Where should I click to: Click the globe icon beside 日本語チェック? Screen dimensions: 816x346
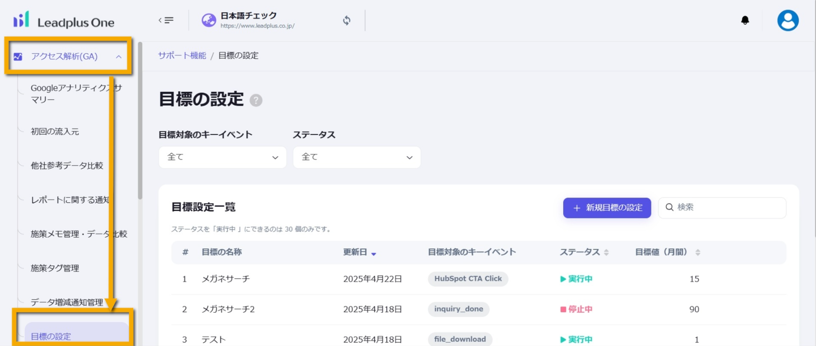point(209,20)
